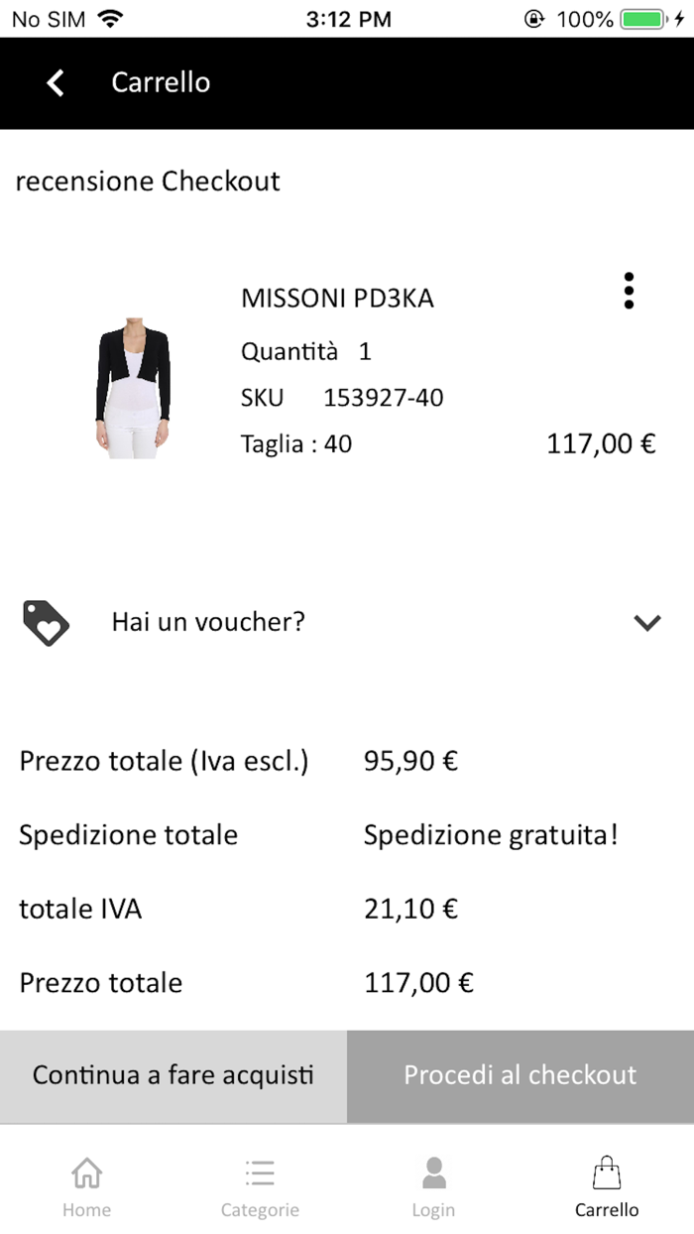Open the voucher disclosure chevron
Screen dimensions: 694x1234
click(647, 622)
